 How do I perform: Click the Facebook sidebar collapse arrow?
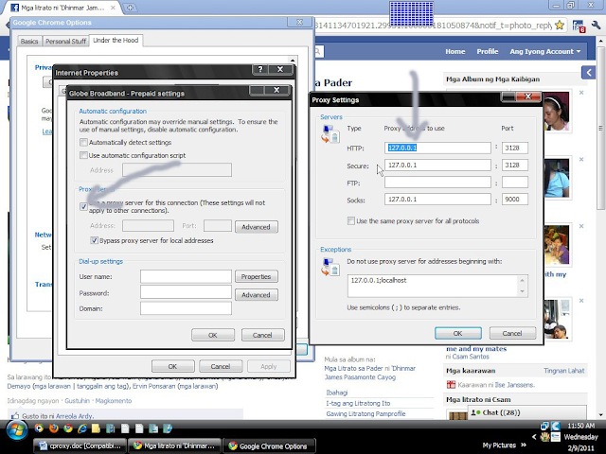588,72
